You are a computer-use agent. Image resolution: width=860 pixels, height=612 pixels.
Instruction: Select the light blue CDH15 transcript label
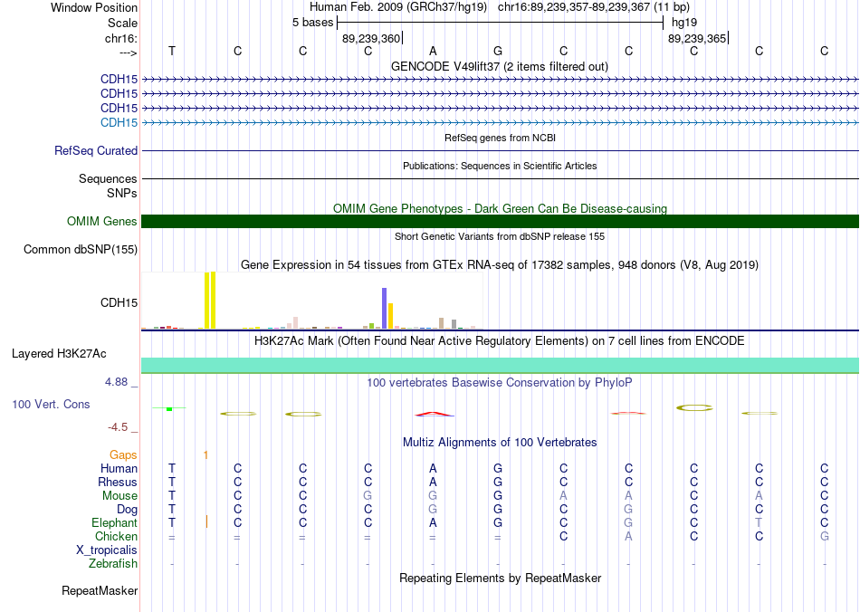point(119,122)
